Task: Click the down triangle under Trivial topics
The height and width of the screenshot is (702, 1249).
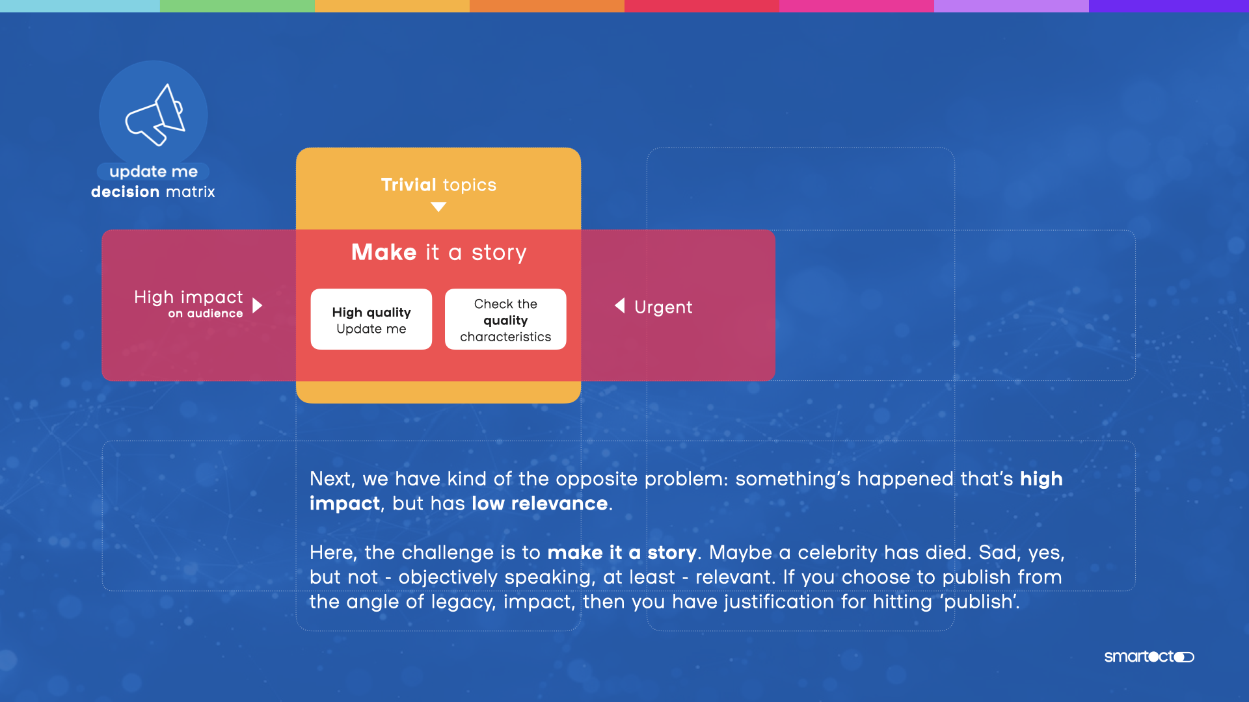Action: (x=438, y=207)
